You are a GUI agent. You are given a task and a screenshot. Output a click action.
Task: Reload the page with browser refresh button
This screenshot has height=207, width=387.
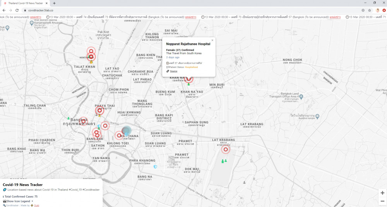click(x=17, y=10)
